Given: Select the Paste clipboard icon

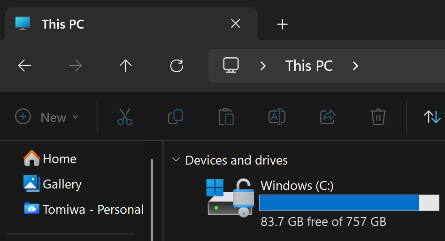Looking at the screenshot, I should coord(226,117).
